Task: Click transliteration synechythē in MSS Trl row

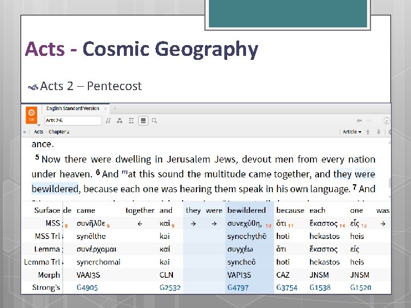Action: point(247,236)
